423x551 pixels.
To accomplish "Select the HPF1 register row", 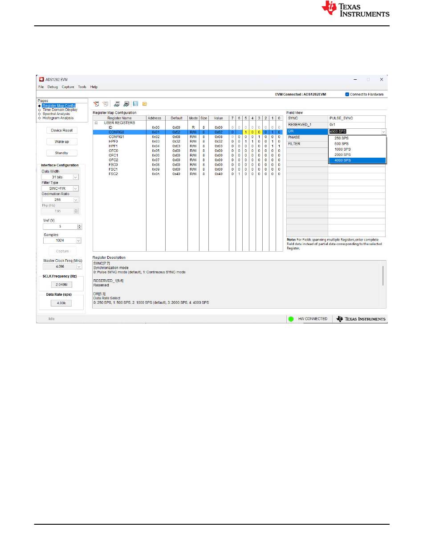I will coord(187,146).
